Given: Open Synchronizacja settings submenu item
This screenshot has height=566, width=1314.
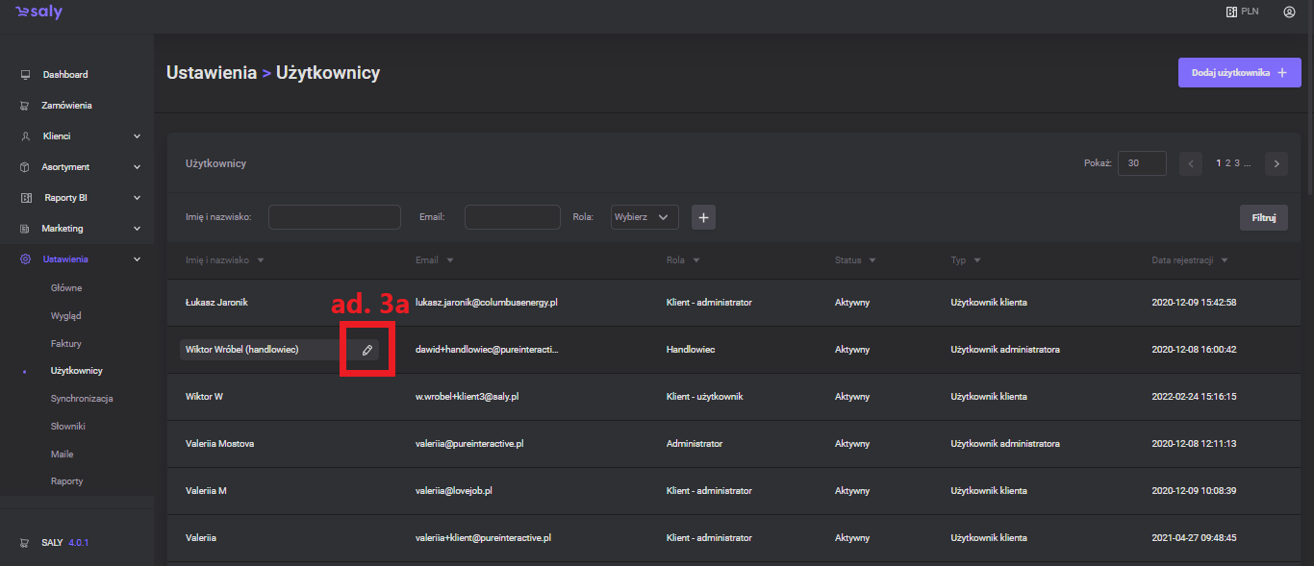Looking at the screenshot, I should [82, 398].
